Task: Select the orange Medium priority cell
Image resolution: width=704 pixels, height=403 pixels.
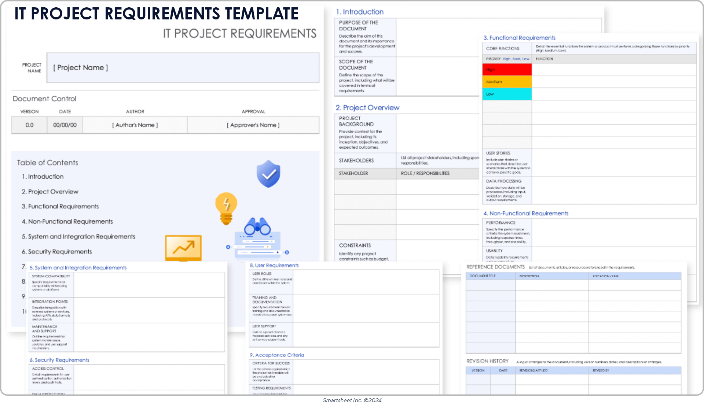Action: 507,82
